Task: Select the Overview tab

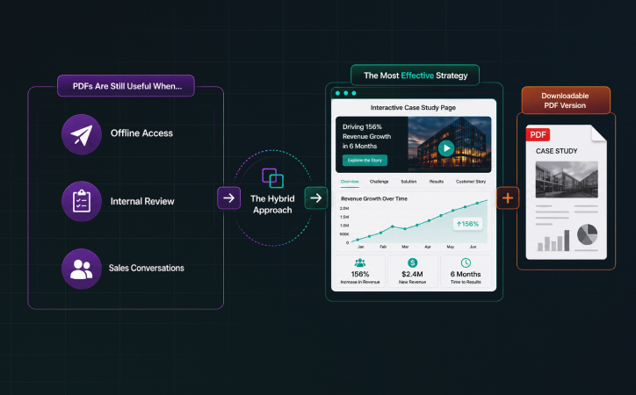Action: tap(350, 182)
